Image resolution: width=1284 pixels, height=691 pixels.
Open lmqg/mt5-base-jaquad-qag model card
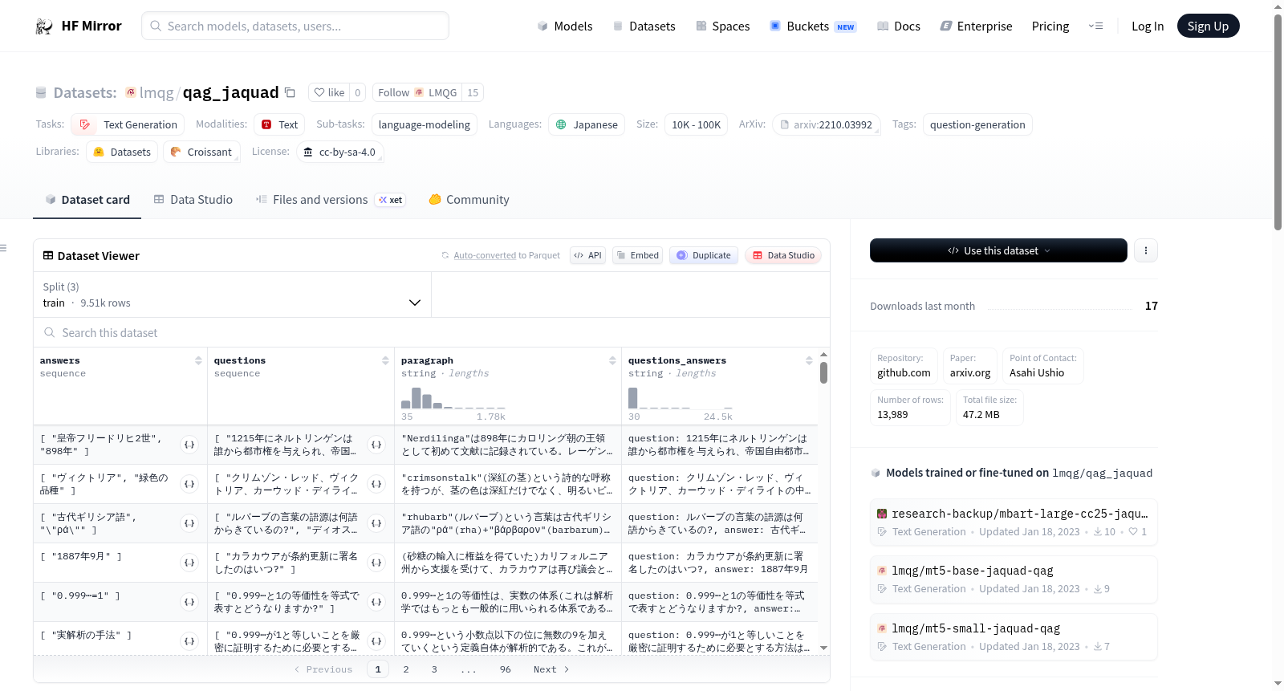1014,579
